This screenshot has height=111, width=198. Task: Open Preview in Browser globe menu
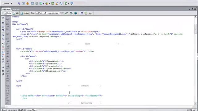pos(76,13)
